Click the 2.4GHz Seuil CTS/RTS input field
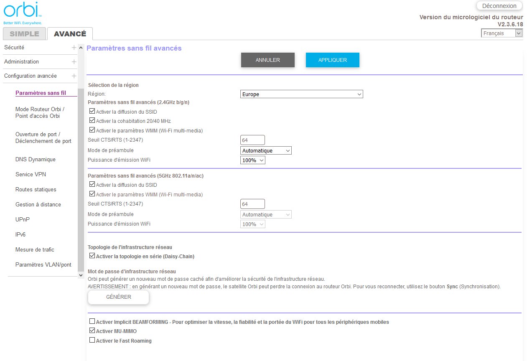The height and width of the screenshot is (361, 527). click(252, 140)
